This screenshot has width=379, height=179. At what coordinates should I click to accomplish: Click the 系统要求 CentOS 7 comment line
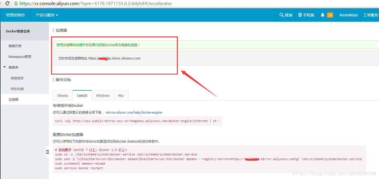91,150
